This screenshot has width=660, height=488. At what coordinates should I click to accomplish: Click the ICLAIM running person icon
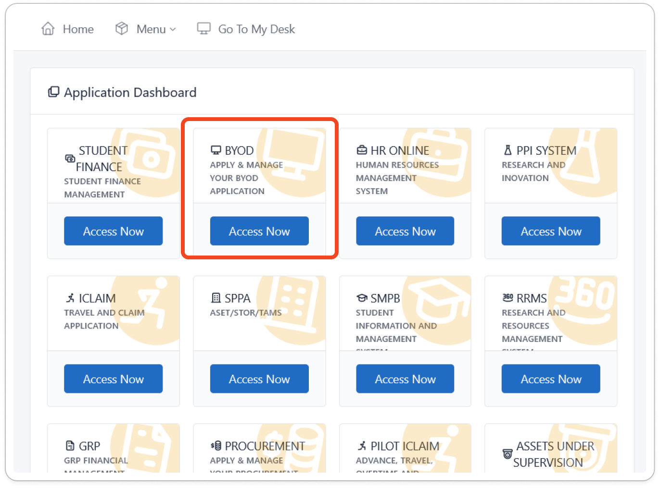point(70,298)
